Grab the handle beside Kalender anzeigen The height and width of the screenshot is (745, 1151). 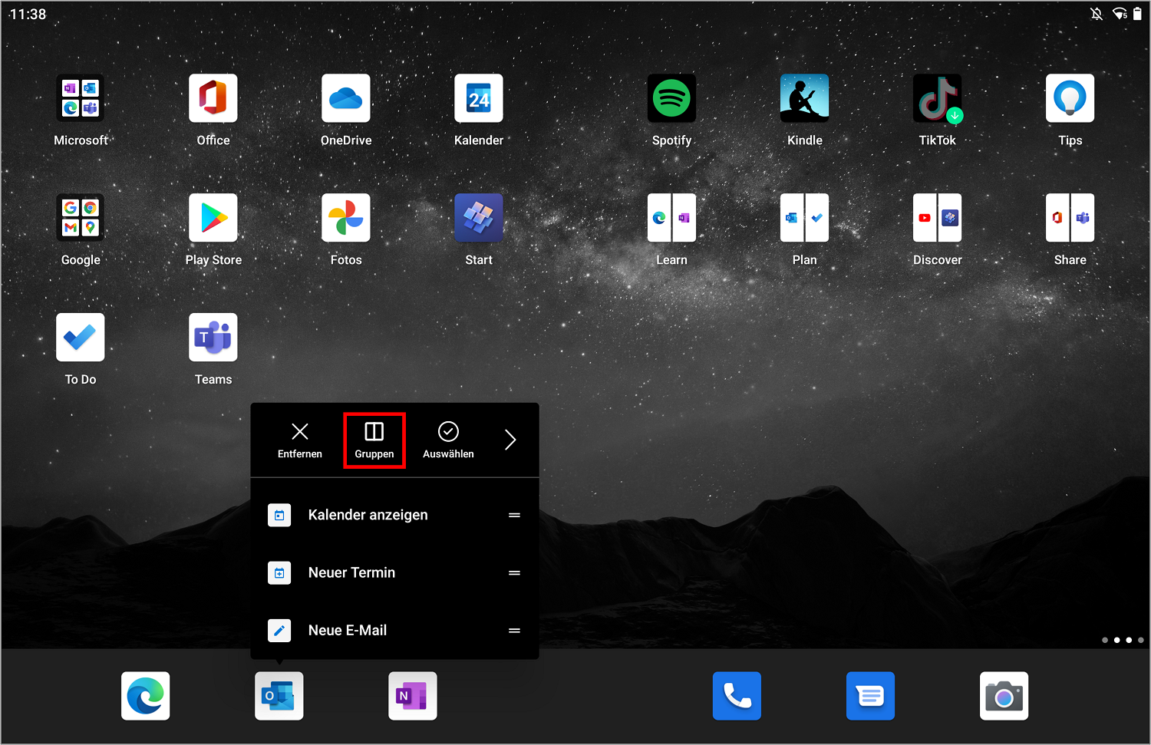pyautogui.click(x=515, y=515)
